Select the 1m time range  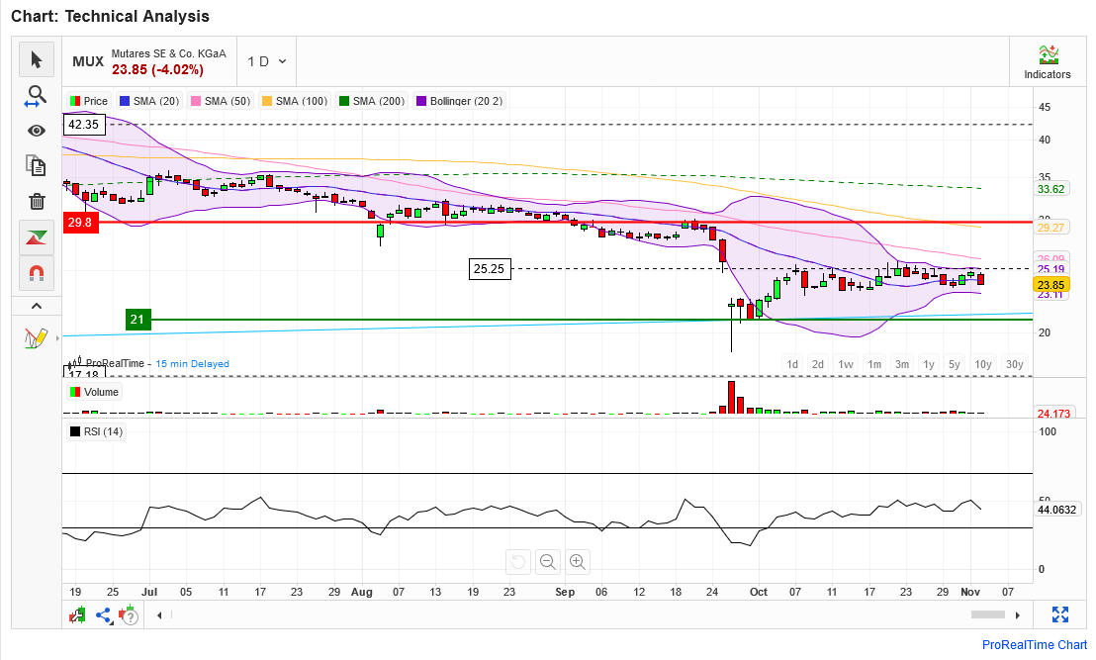tap(874, 364)
